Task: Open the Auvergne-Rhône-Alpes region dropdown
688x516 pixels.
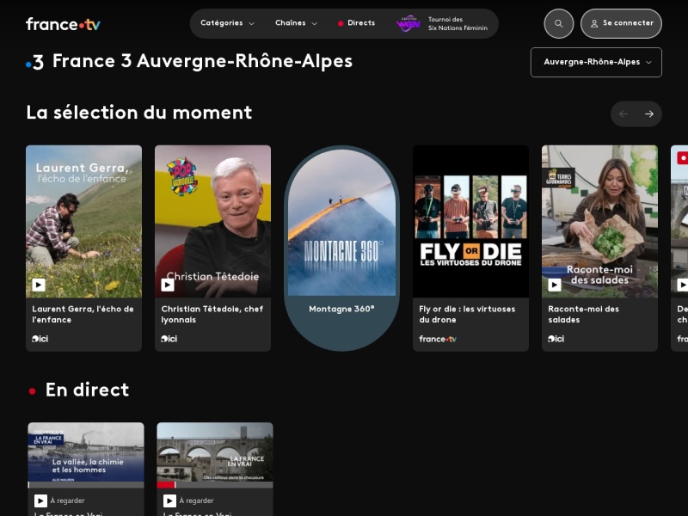Action: pyautogui.click(x=596, y=62)
